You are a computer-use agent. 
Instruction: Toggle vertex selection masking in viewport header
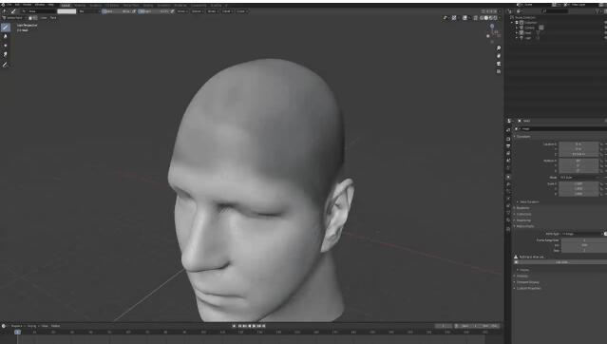click(35, 18)
